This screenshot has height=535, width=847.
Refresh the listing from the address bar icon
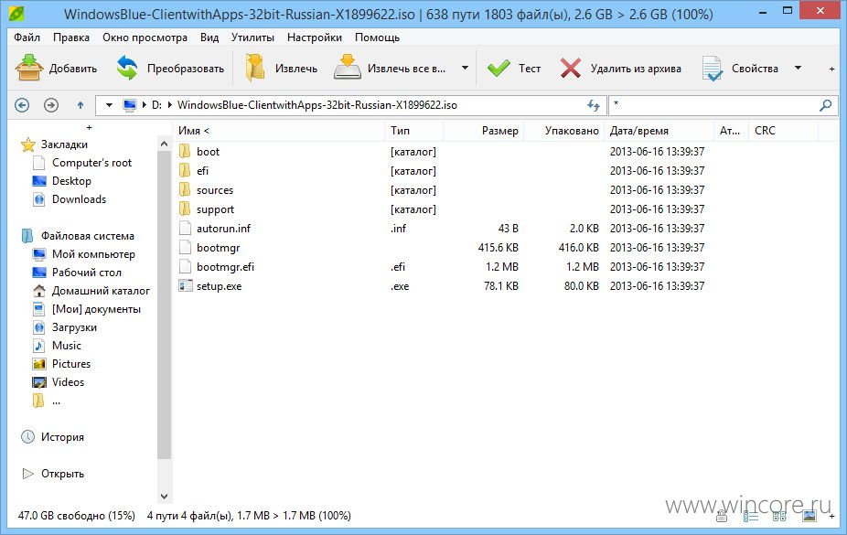(x=594, y=105)
